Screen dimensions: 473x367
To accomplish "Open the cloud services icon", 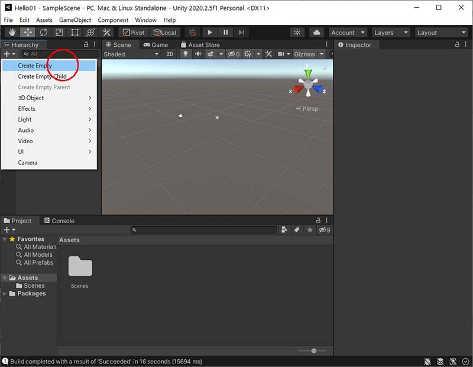I will (x=317, y=33).
